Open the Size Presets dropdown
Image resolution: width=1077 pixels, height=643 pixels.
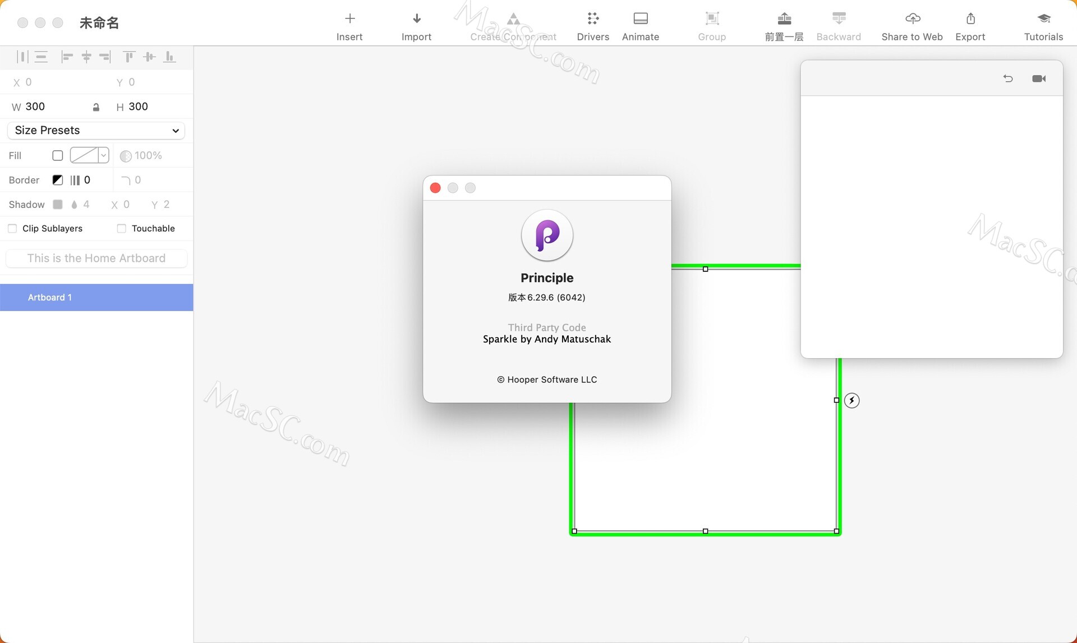96,130
